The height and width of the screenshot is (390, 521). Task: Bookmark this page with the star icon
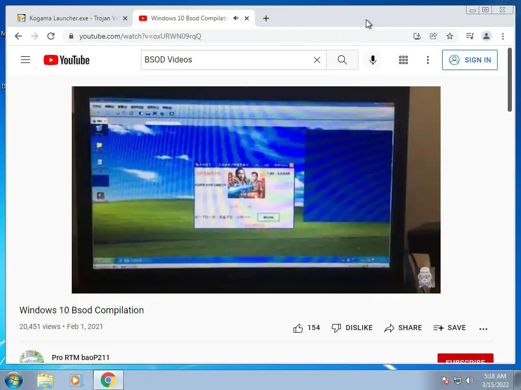(450, 36)
